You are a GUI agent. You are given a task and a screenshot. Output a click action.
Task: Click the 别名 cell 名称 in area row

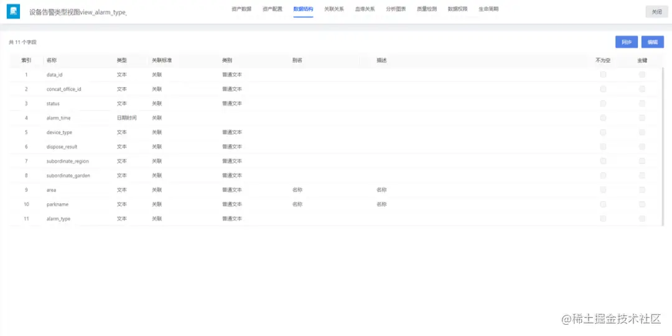coord(297,189)
